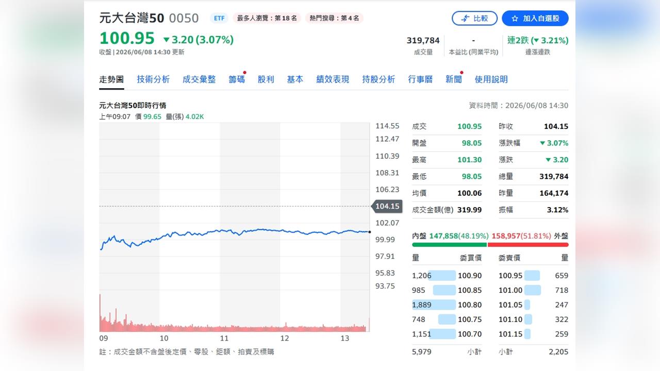The height and width of the screenshot is (371, 660).
Task: Click the 319,784 volume figure in header
Action: 423,40
